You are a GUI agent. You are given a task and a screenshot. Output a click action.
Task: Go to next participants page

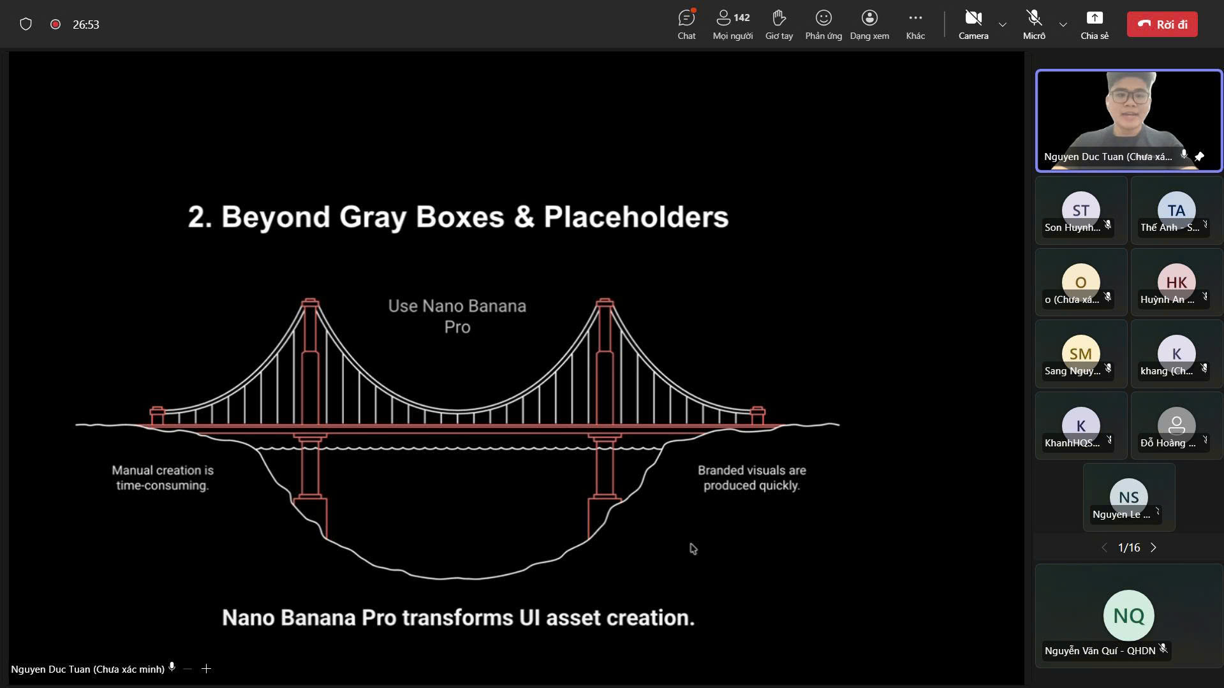(x=1153, y=548)
